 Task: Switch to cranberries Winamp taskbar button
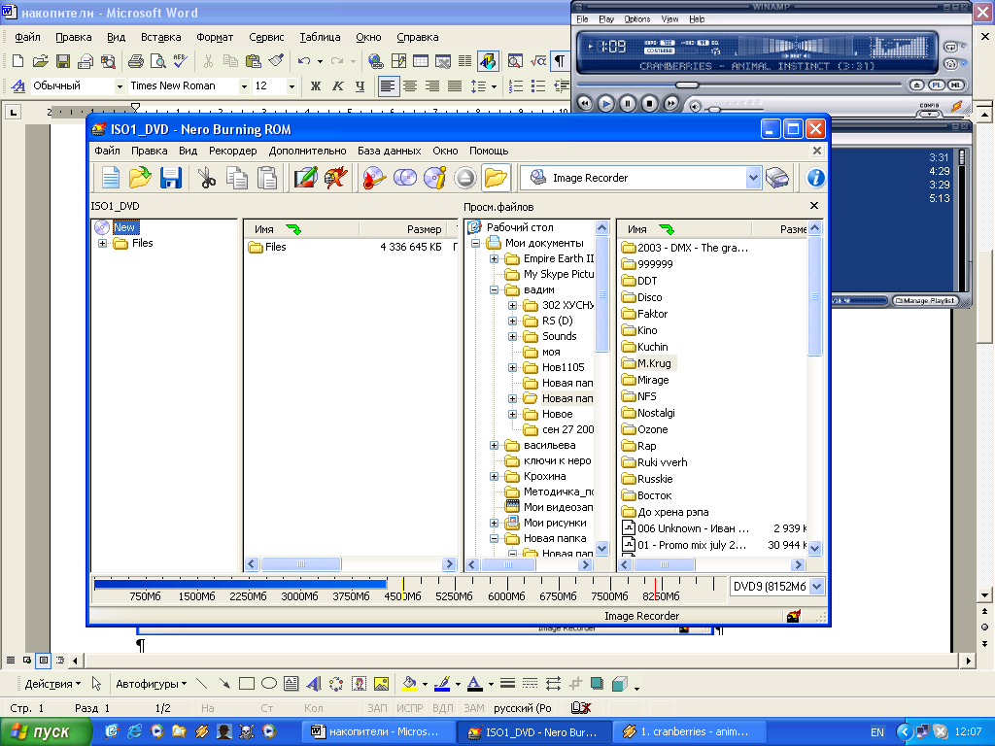point(691,732)
